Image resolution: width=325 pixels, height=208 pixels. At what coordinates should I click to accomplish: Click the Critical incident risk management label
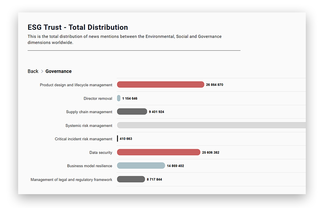84,139
